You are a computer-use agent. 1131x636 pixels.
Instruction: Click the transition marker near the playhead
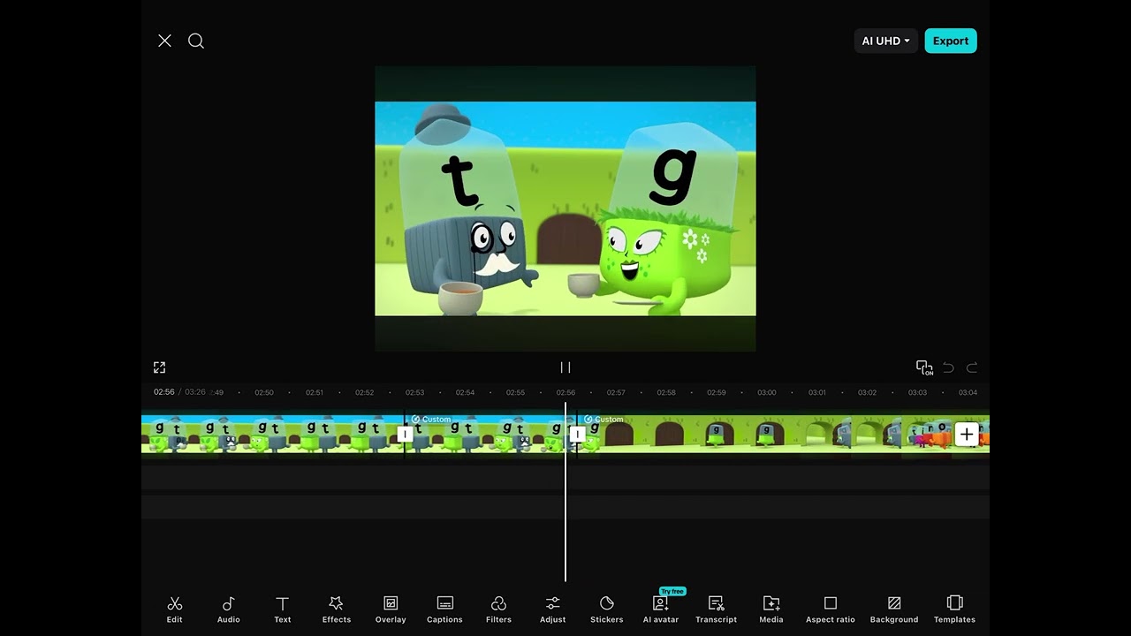(x=577, y=435)
